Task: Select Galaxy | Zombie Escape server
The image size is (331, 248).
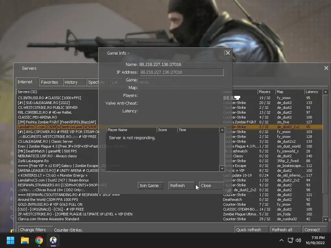Action: 169,166
